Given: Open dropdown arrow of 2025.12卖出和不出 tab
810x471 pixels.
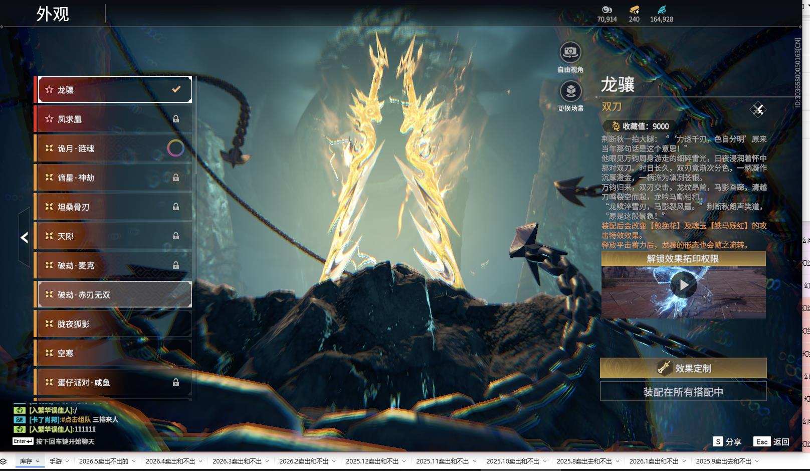Looking at the screenshot, I should [404, 461].
